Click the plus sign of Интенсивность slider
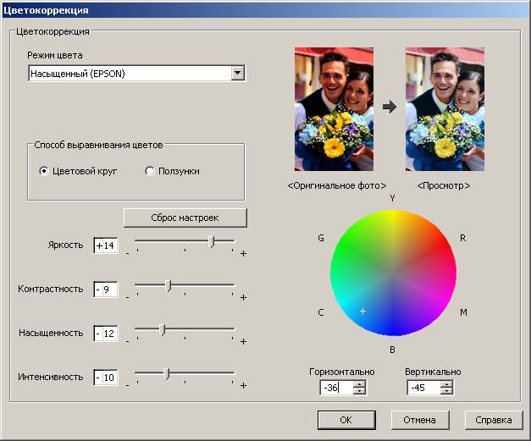531x441 pixels. point(243,385)
